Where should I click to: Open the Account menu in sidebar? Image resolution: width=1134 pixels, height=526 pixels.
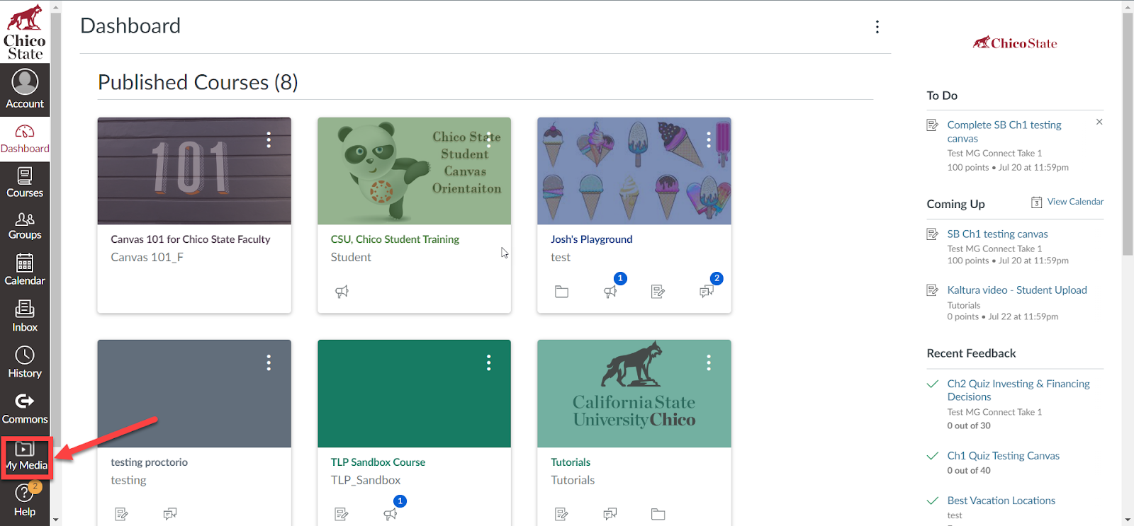pyautogui.click(x=25, y=89)
